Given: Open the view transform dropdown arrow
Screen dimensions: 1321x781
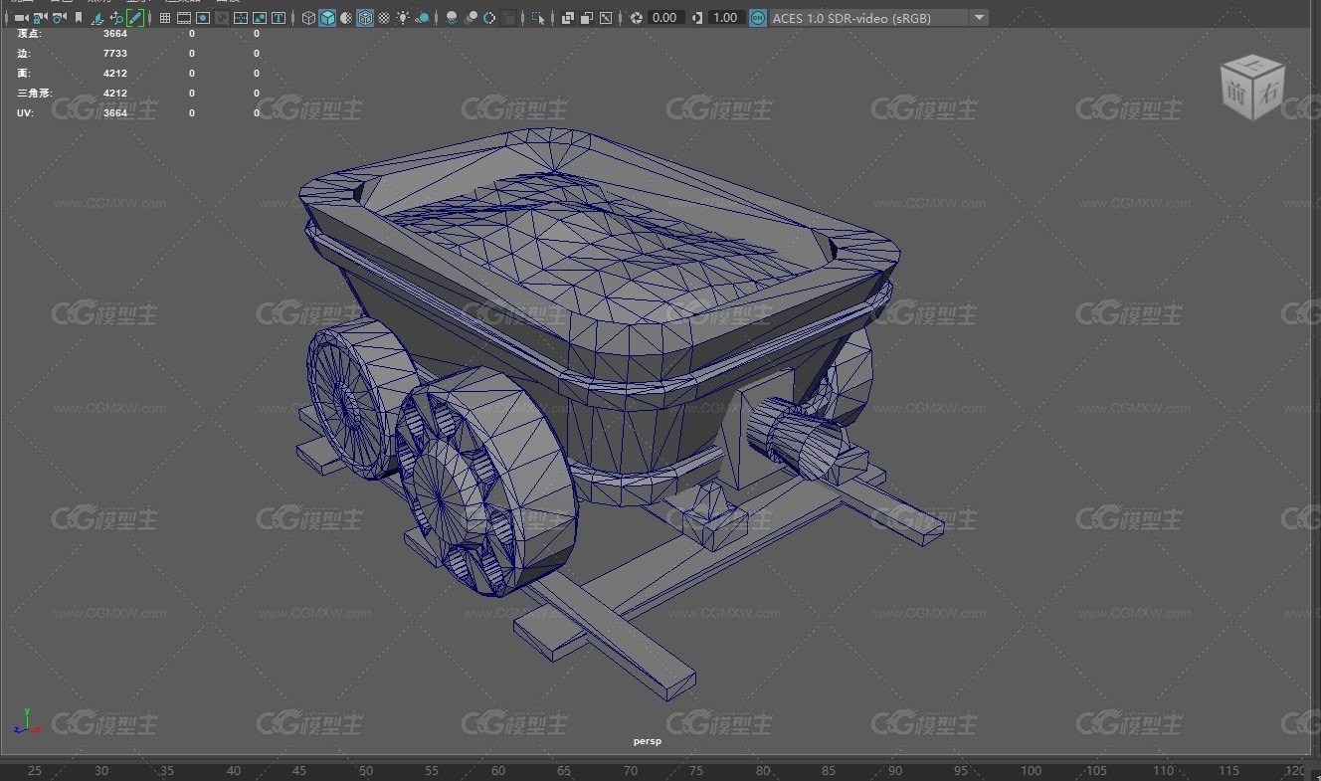Looking at the screenshot, I should tap(979, 18).
